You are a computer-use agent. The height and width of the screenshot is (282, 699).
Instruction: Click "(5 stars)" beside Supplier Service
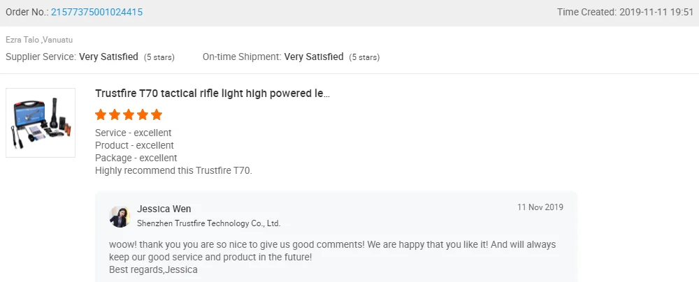159,57
